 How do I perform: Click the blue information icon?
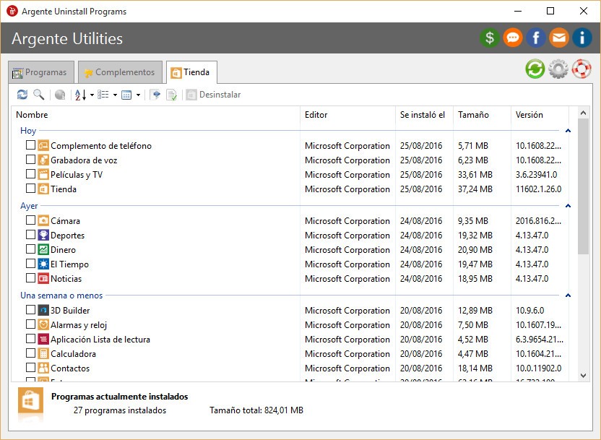[x=582, y=38]
